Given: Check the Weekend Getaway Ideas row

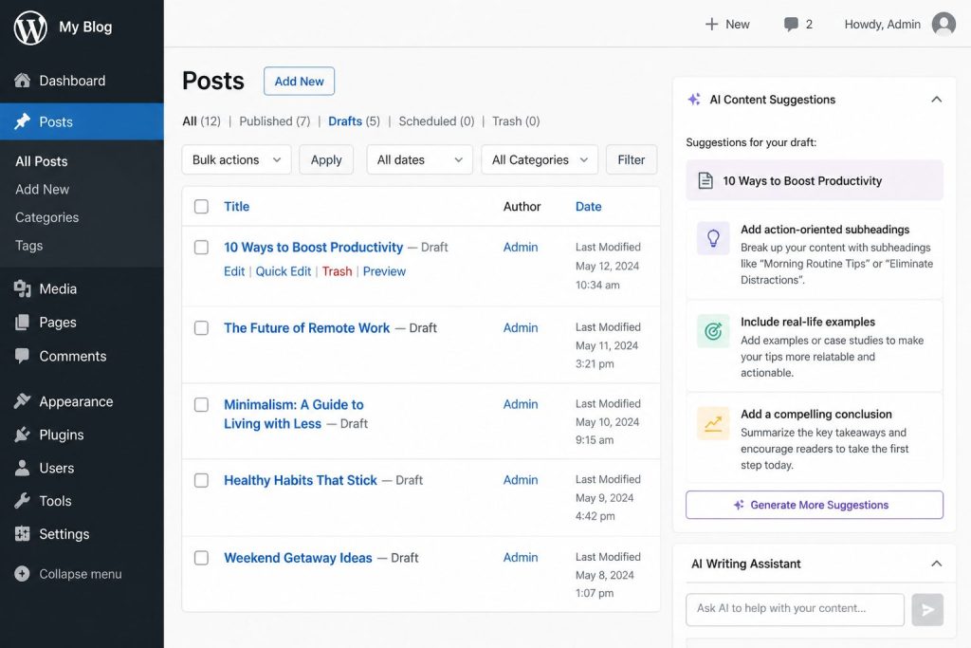Looking at the screenshot, I should coord(201,558).
